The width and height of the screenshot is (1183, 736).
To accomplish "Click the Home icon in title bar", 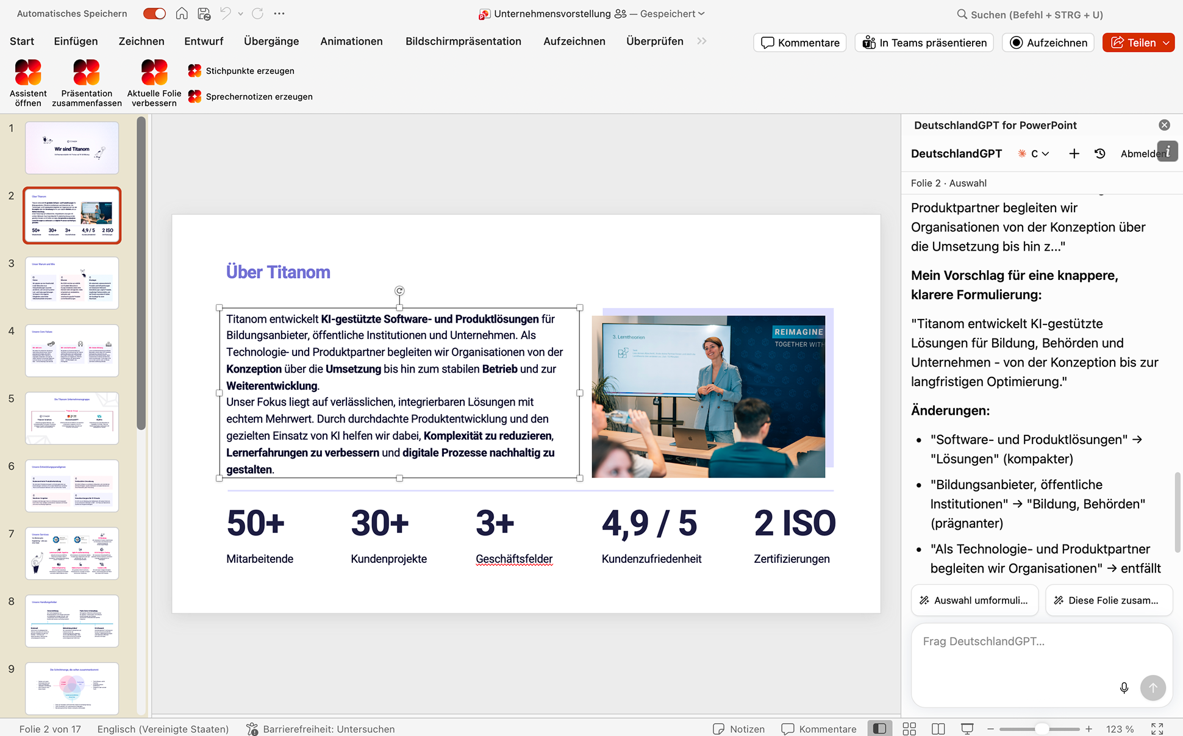I will click(182, 13).
